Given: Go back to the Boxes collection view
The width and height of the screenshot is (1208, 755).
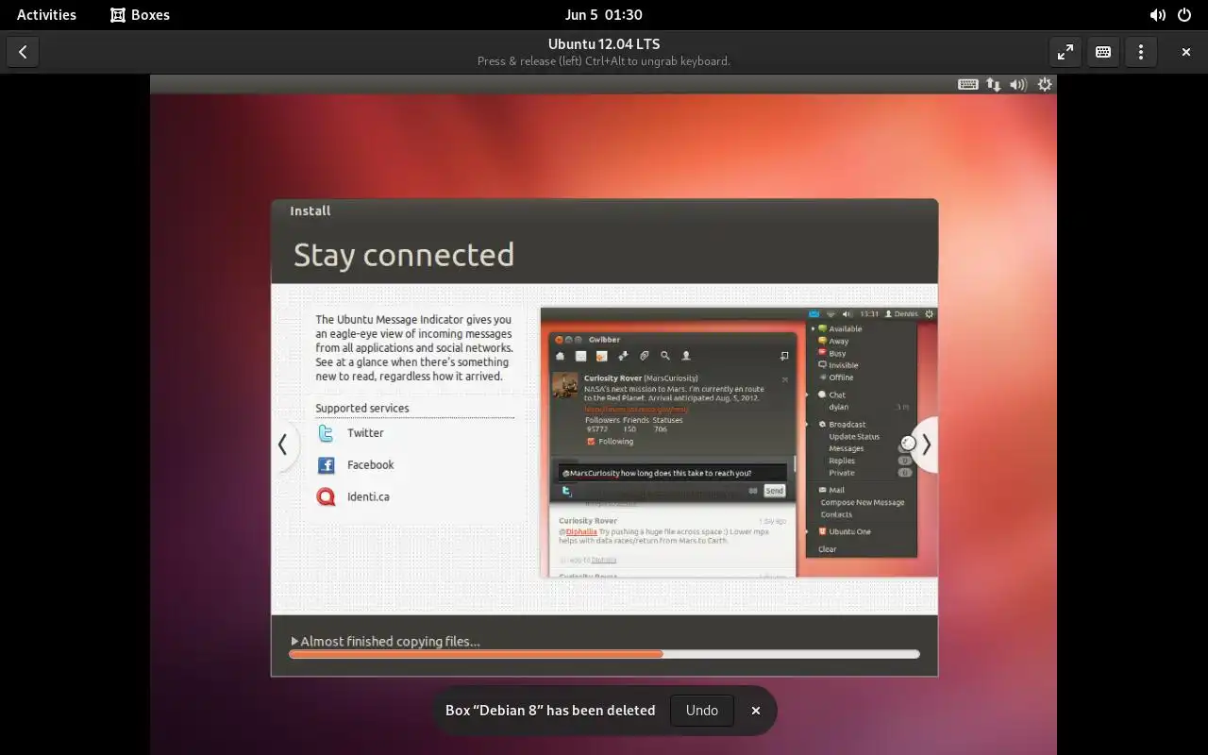Looking at the screenshot, I should (23, 52).
